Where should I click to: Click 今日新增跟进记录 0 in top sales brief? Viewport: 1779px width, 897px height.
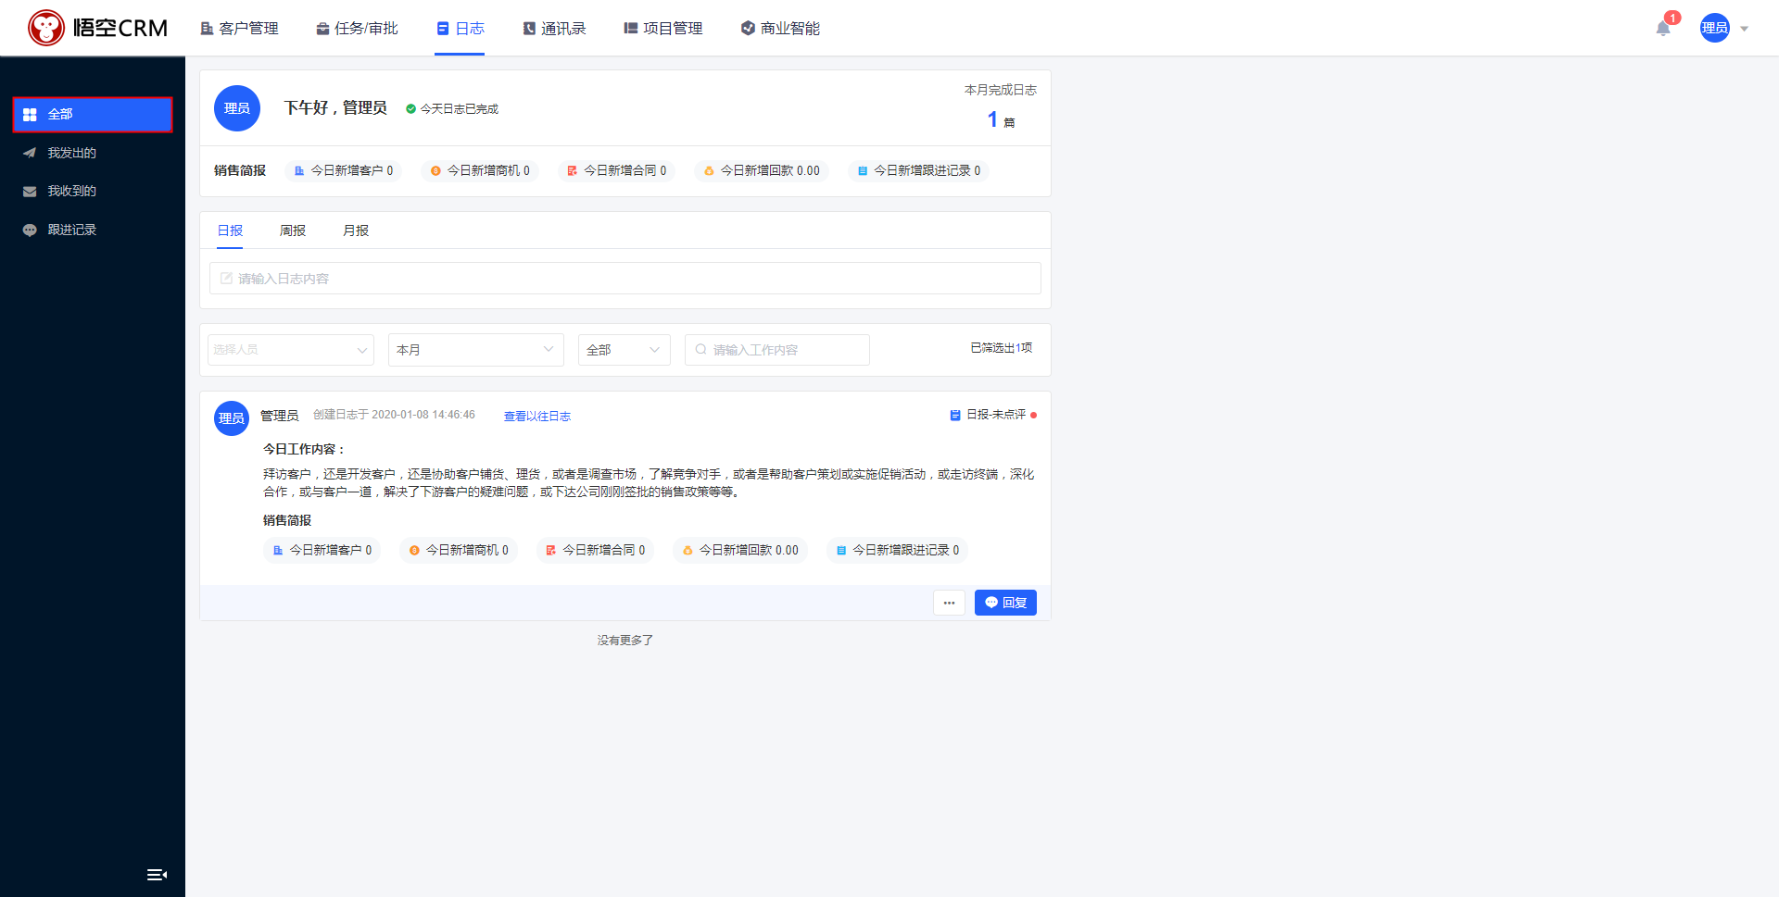coord(918,170)
